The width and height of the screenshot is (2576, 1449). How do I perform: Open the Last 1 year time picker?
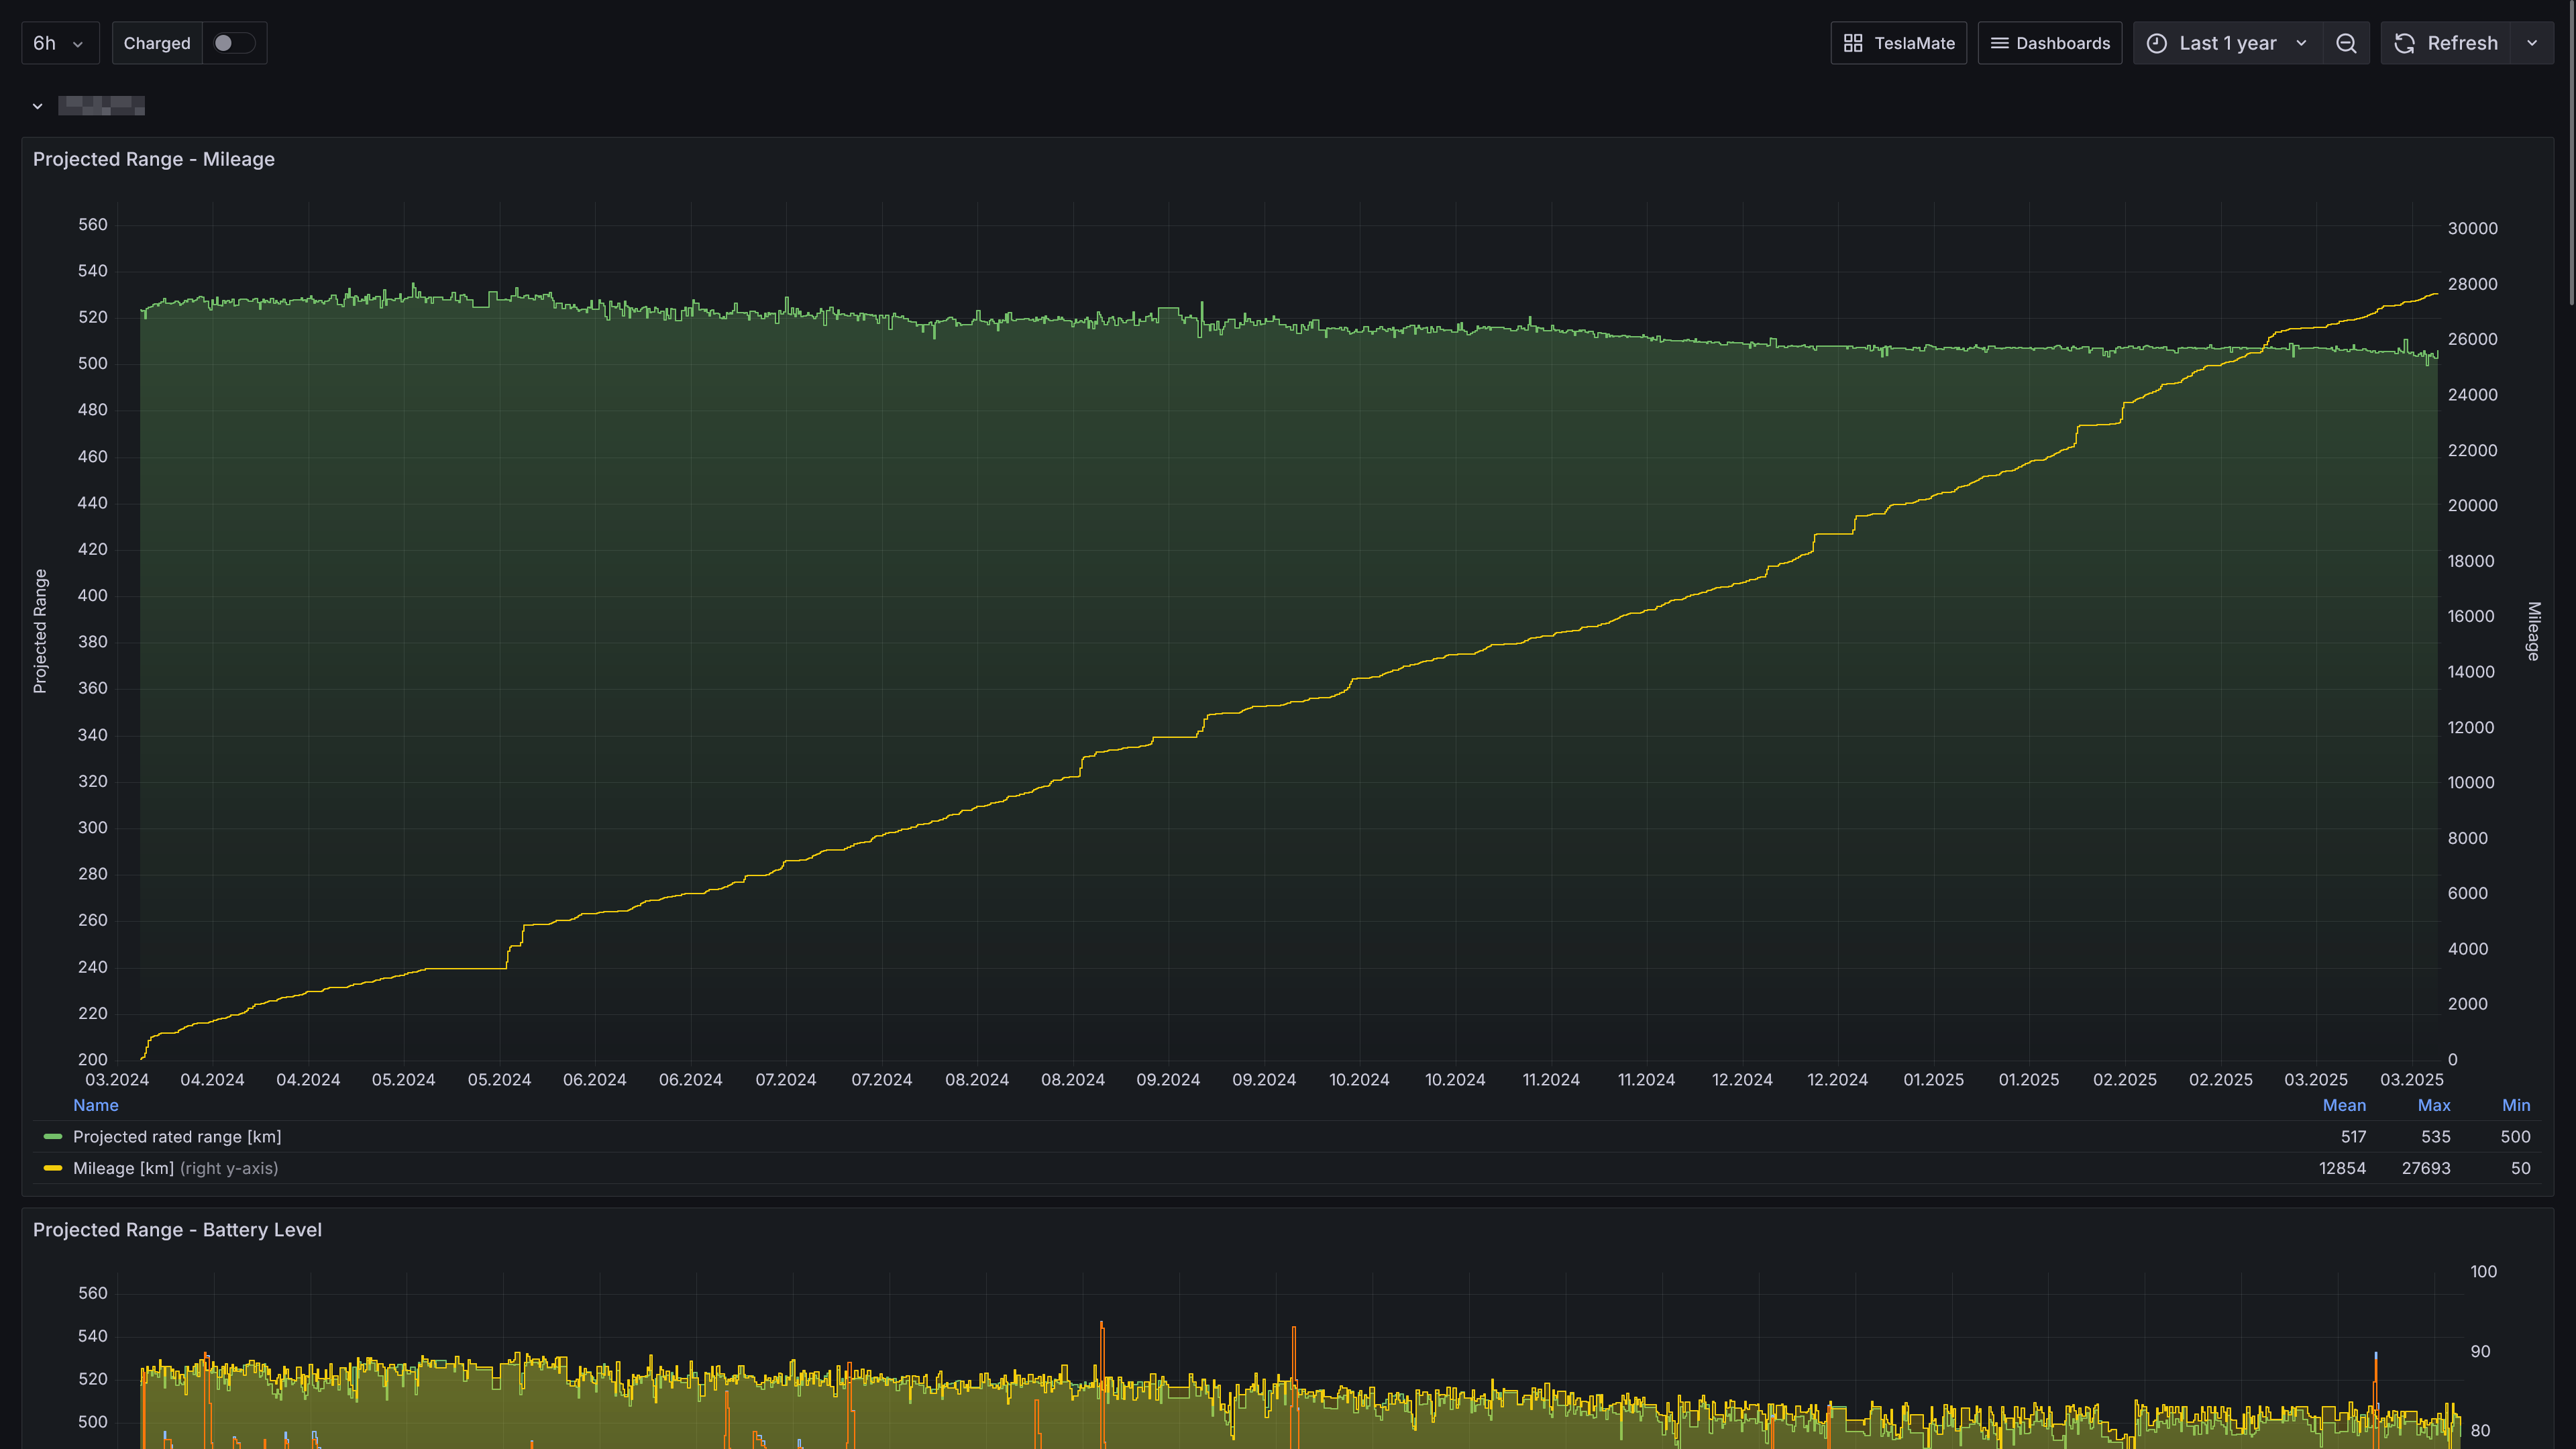coord(2228,43)
